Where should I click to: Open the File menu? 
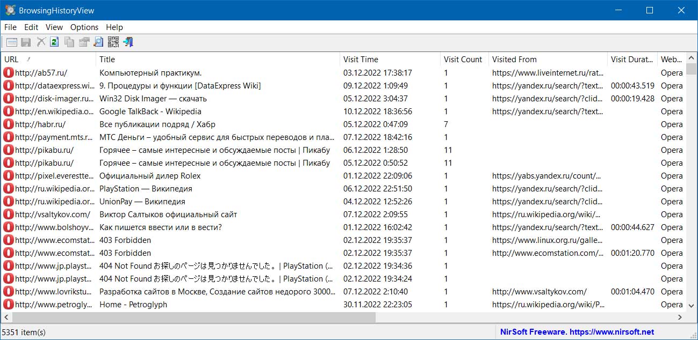tap(10, 27)
